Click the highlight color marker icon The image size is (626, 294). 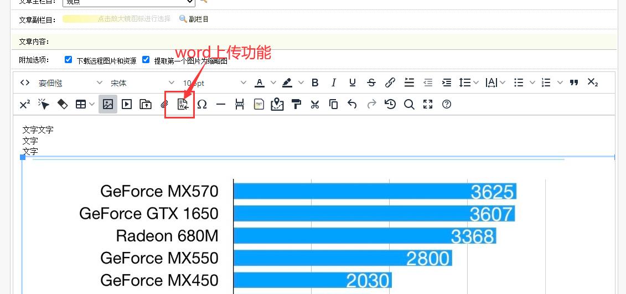pos(287,82)
